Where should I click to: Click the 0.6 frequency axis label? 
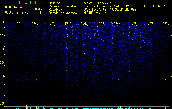point(2,104)
